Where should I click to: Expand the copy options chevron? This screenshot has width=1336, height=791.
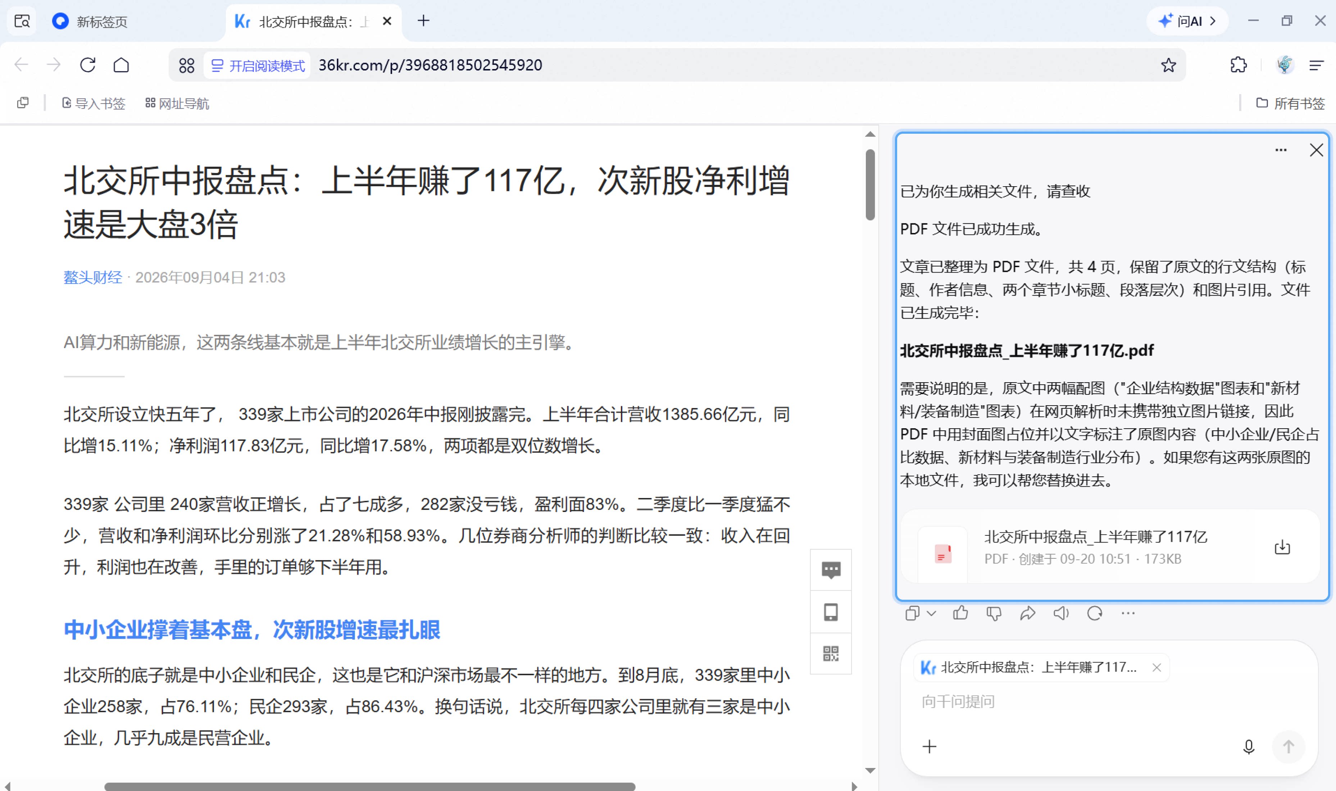931,613
